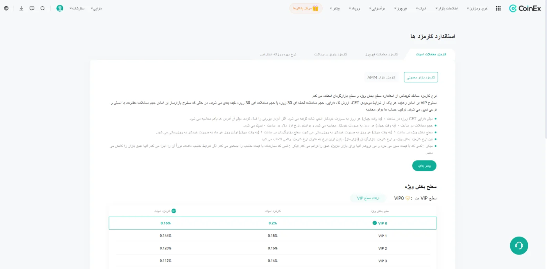
Task: Open the search magnifier icon
Action: (x=43, y=8)
